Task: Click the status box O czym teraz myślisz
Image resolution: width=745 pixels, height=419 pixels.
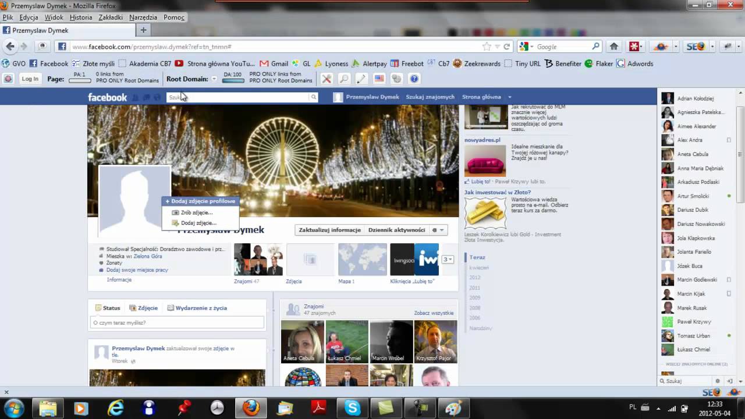Action: 177,322
